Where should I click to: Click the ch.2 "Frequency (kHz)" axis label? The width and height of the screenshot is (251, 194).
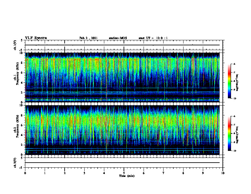tap(17, 126)
